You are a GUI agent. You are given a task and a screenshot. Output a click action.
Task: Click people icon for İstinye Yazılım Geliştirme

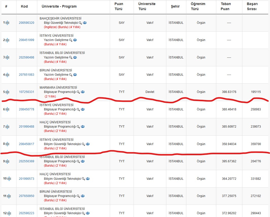click(x=75, y=40)
